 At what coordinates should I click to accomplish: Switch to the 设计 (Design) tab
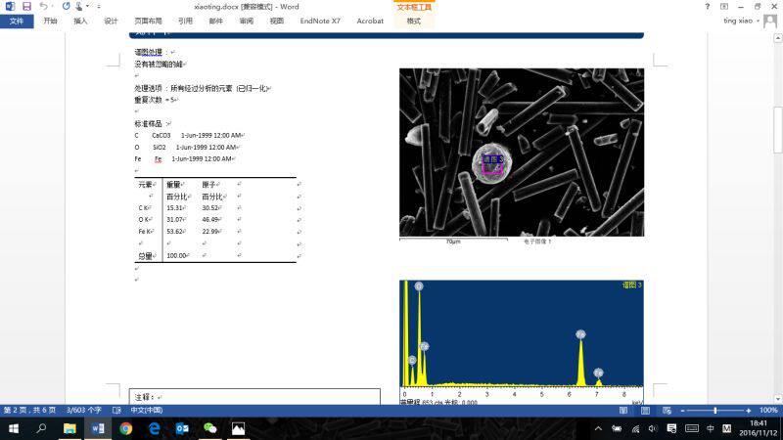click(111, 21)
